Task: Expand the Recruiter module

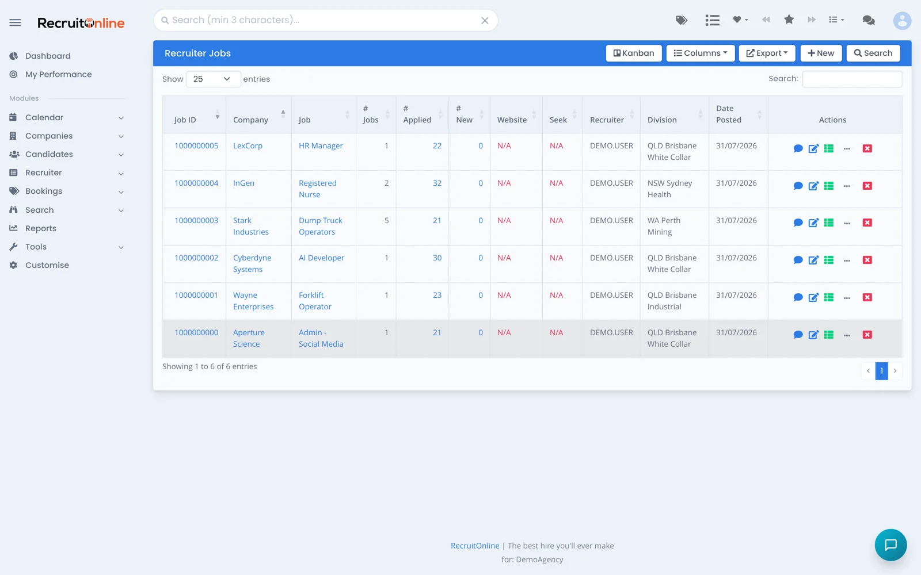Action: pyautogui.click(x=67, y=172)
